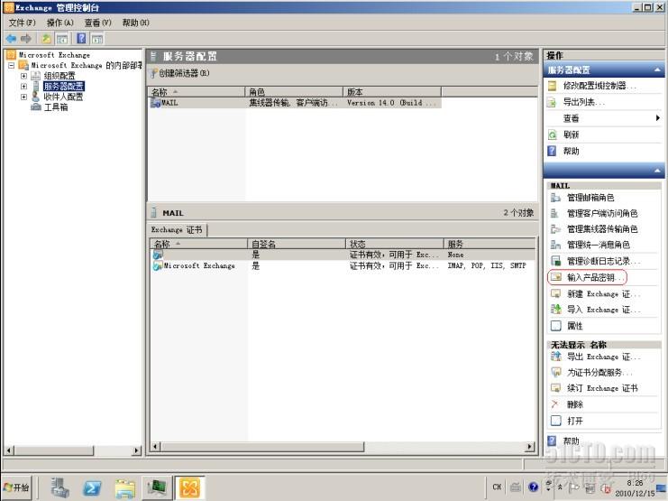Expand the 组织配置 tree node
This screenshot has width=668, height=501.
click(x=23, y=76)
